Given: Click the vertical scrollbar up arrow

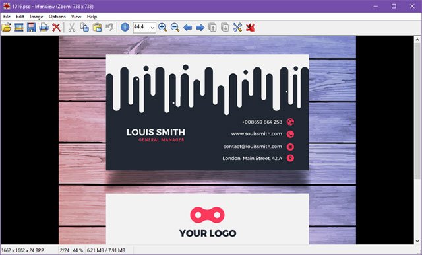Looking at the screenshot, I should pos(417,40).
